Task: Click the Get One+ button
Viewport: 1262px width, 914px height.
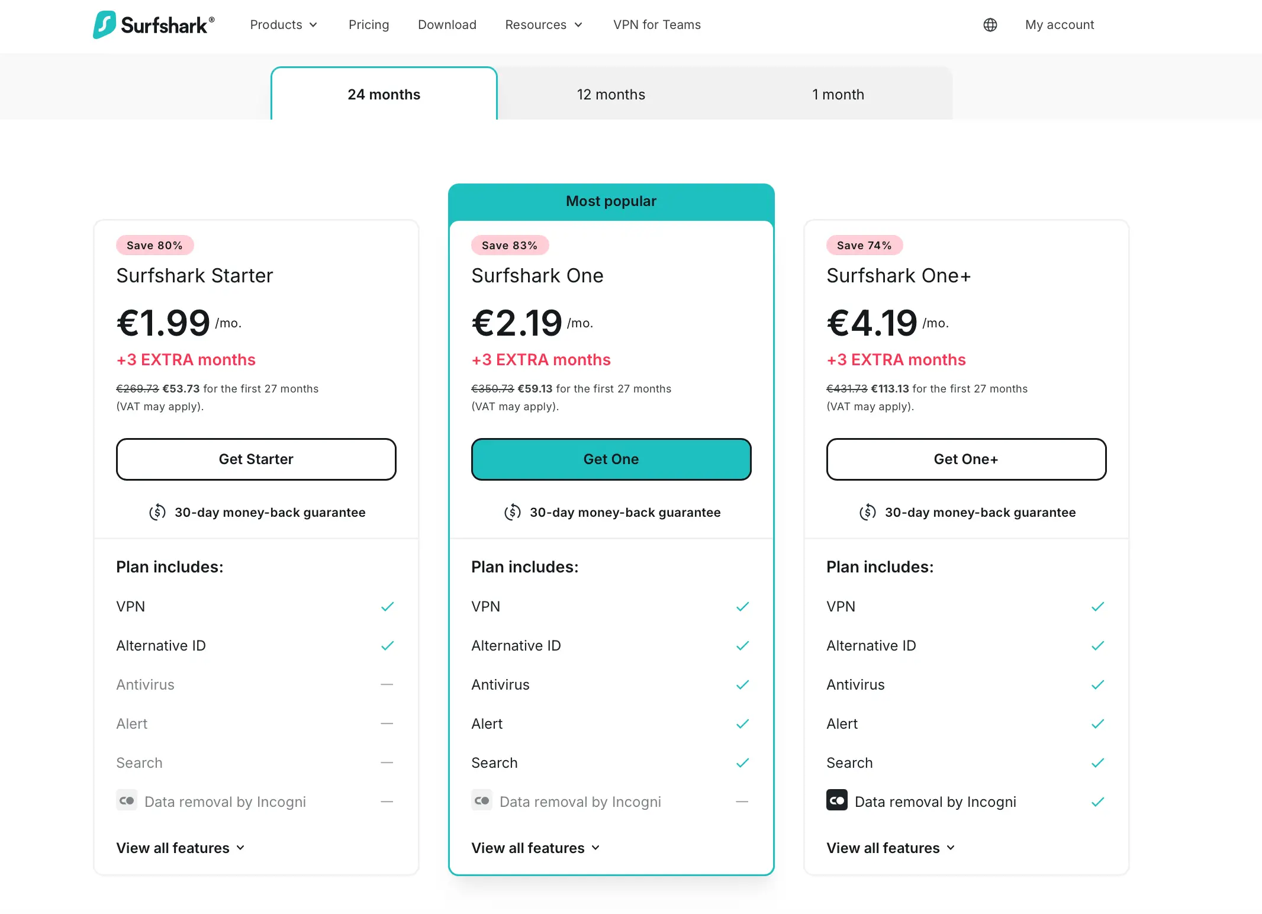Action: [966, 459]
